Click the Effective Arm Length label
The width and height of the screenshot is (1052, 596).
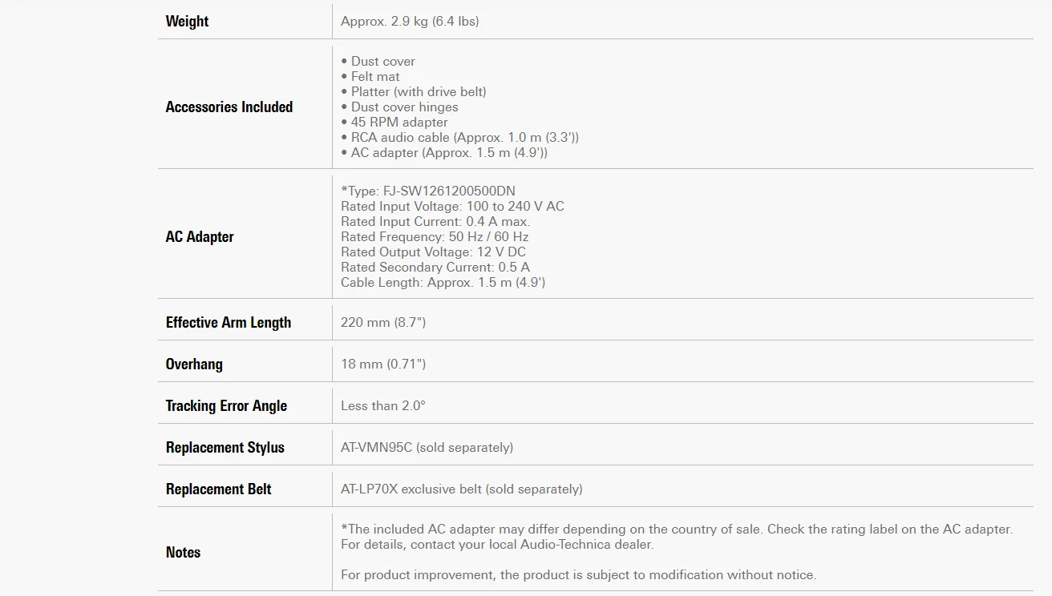click(229, 323)
